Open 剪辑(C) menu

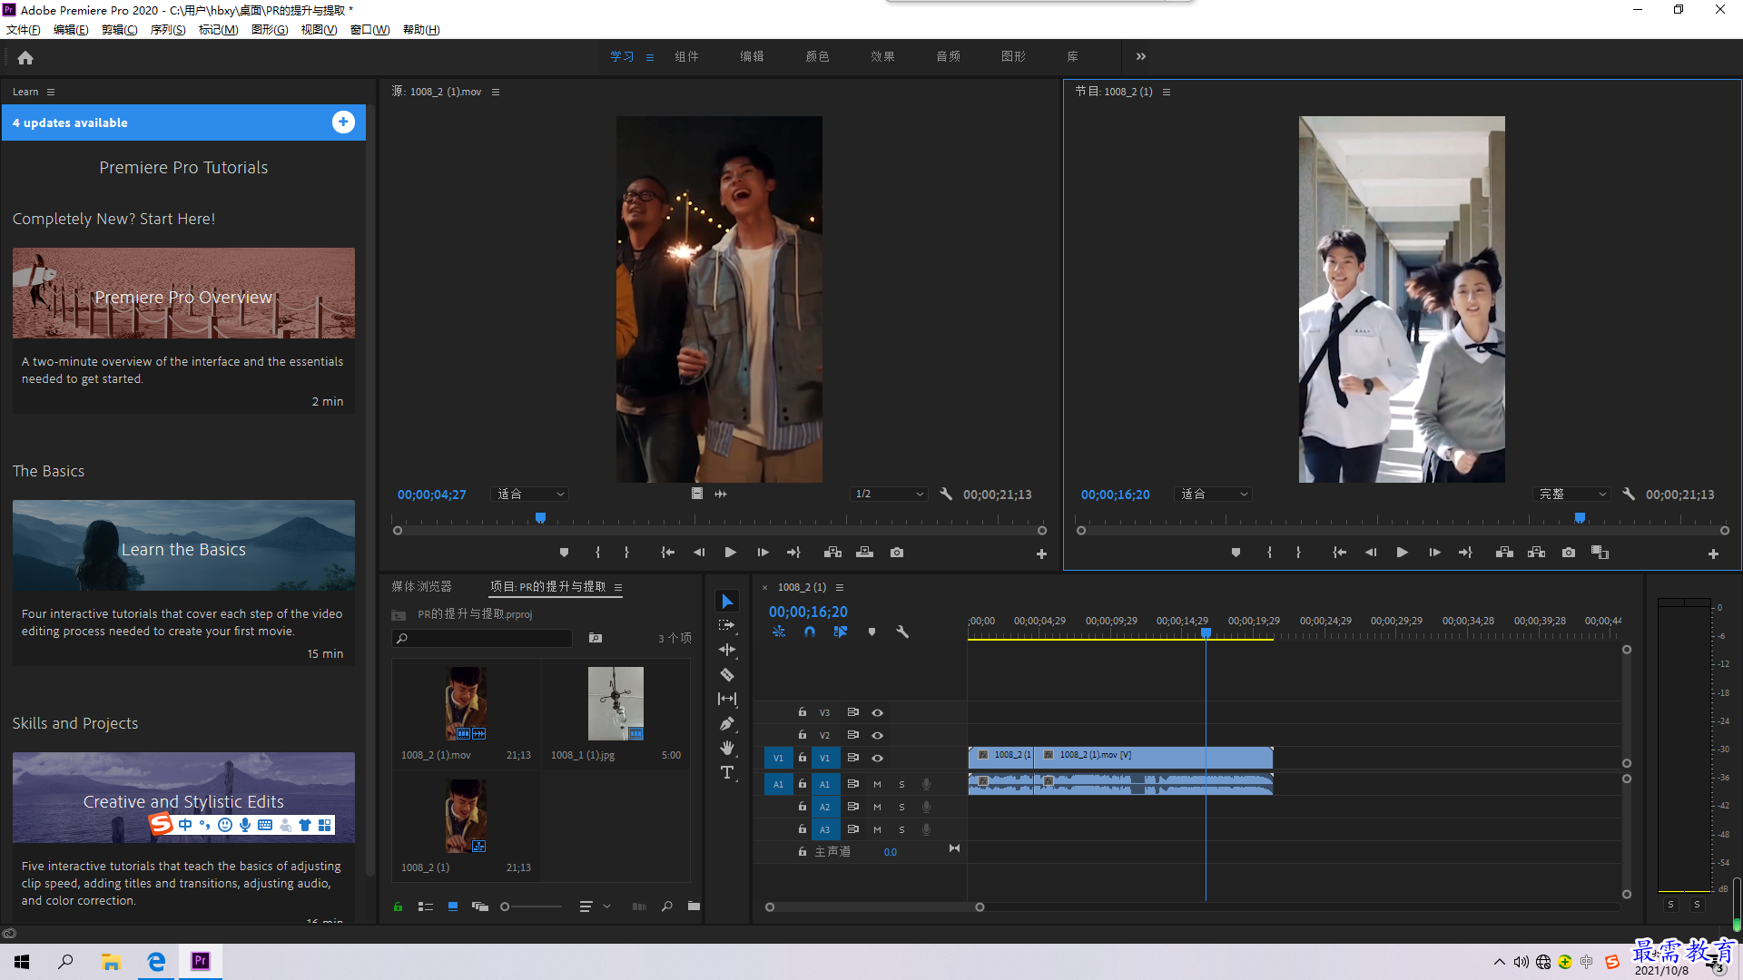coord(120,30)
